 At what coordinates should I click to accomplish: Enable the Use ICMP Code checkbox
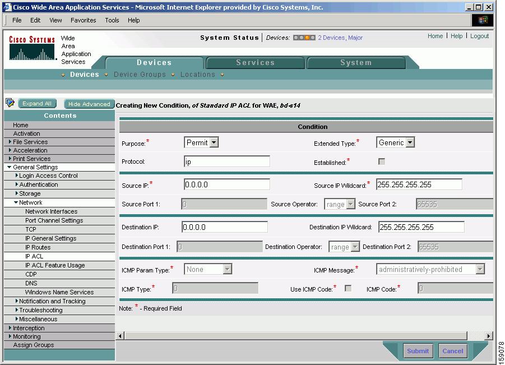[348, 288]
